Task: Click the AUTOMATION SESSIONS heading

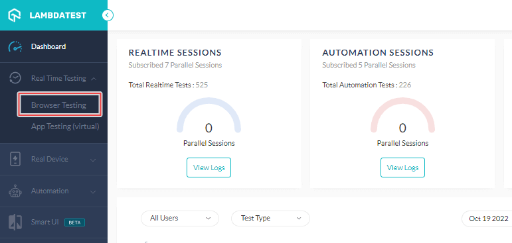Action: click(x=378, y=52)
